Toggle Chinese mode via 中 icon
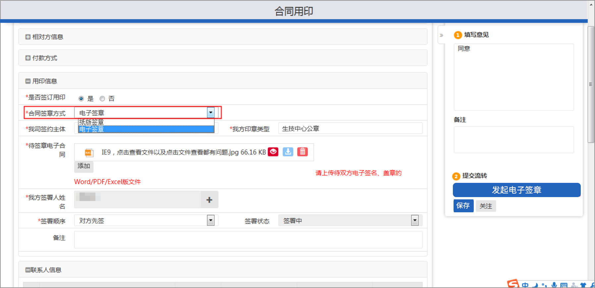595x288 pixels. (525, 285)
